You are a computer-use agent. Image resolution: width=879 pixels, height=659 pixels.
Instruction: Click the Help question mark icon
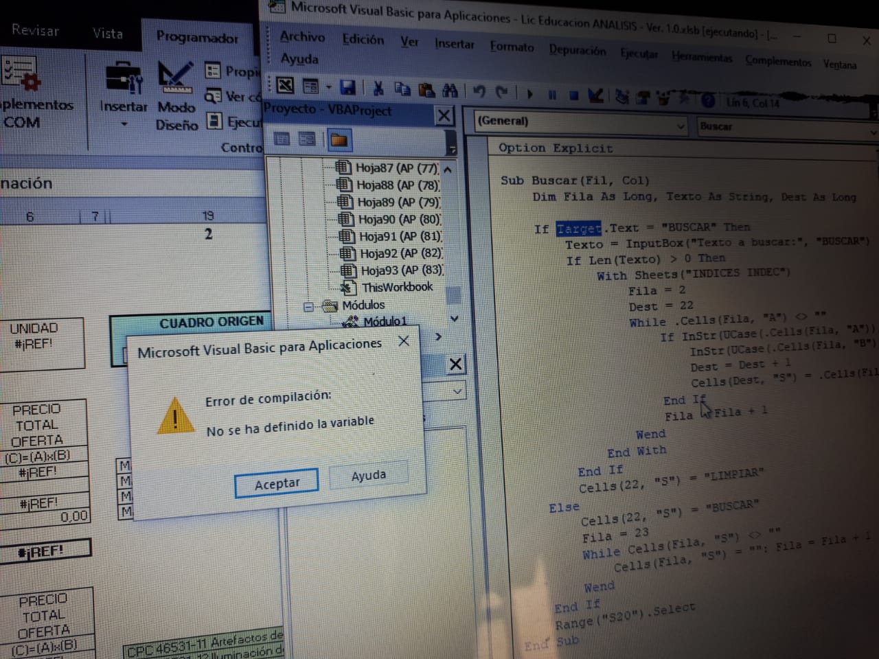[708, 101]
